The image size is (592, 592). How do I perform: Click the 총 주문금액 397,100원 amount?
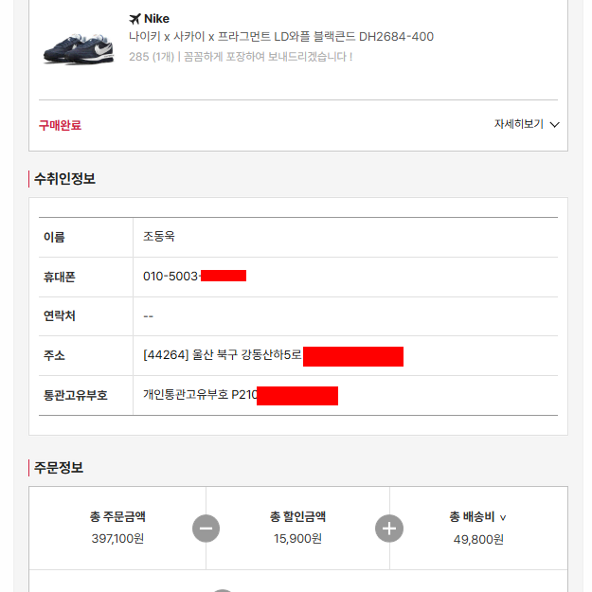pos(117,538)
